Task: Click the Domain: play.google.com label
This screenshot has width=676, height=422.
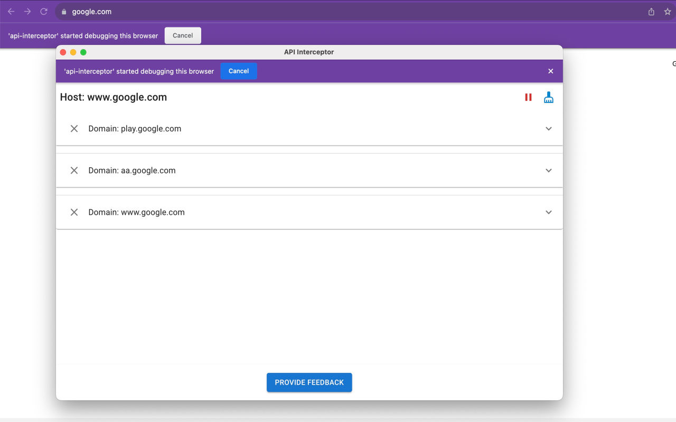Action: point(135,129)
